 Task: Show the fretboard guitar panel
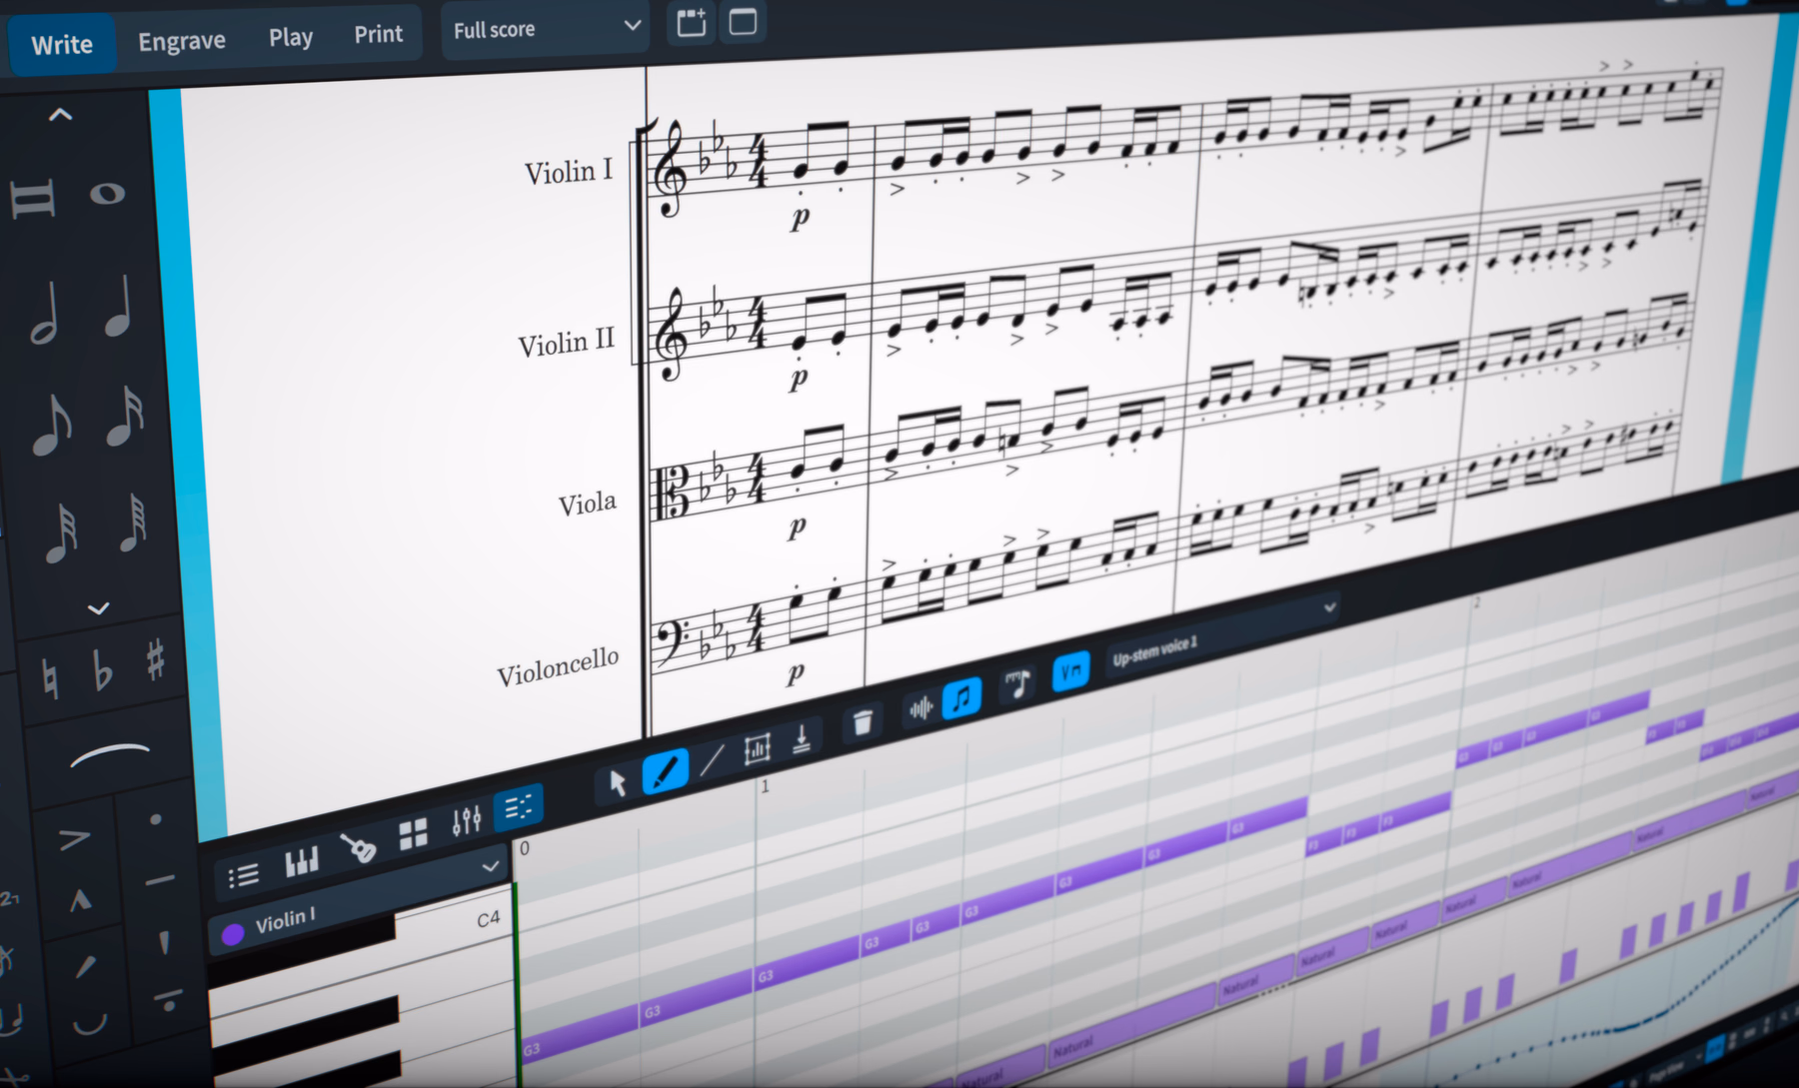click(x=358, y=847)
